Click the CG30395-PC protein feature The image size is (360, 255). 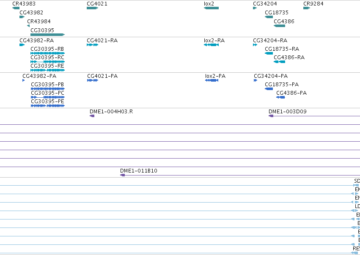click(48, 97)
